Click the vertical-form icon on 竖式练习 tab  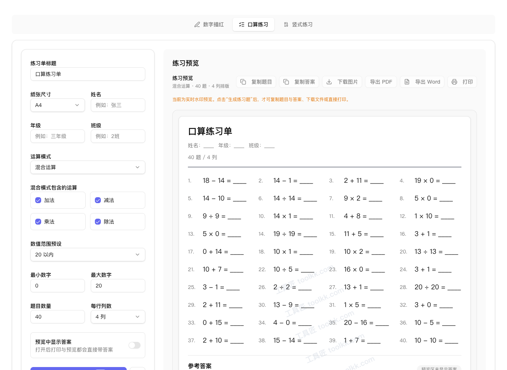tap(286, 24)
